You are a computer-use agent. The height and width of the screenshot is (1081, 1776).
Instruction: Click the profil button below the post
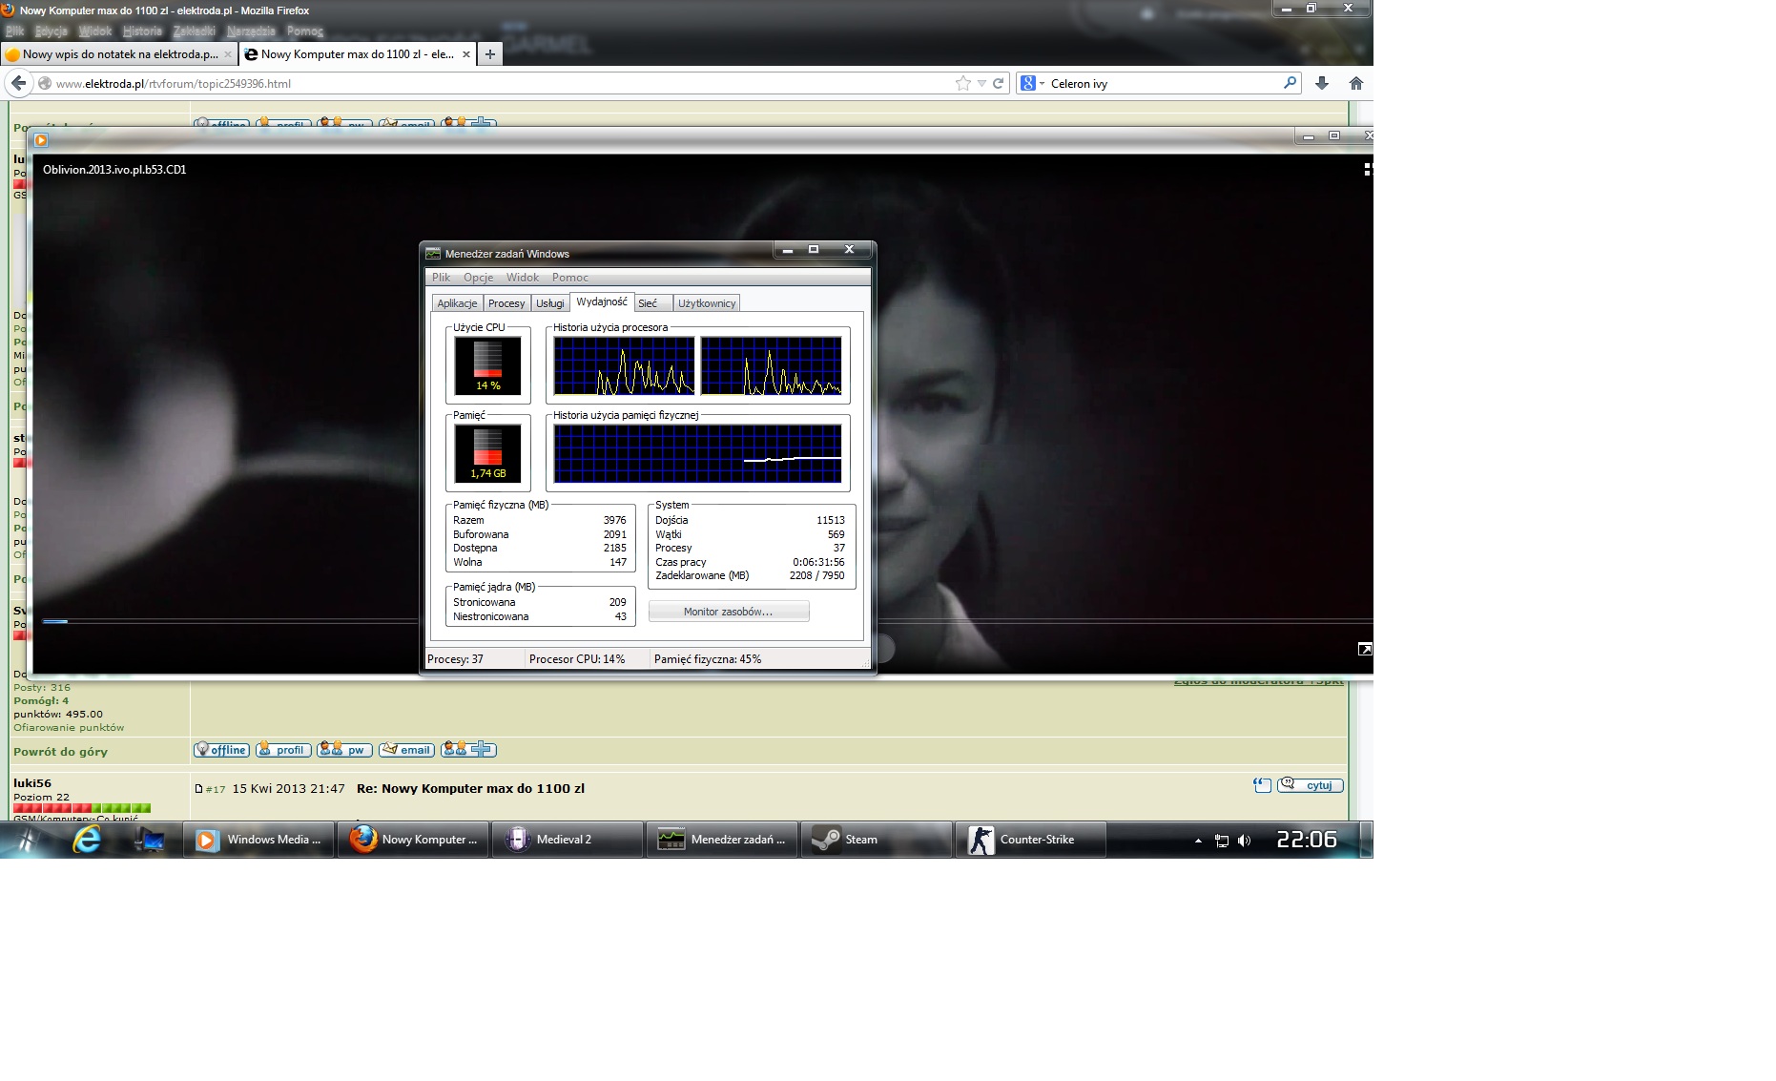[x=283, y=750]
